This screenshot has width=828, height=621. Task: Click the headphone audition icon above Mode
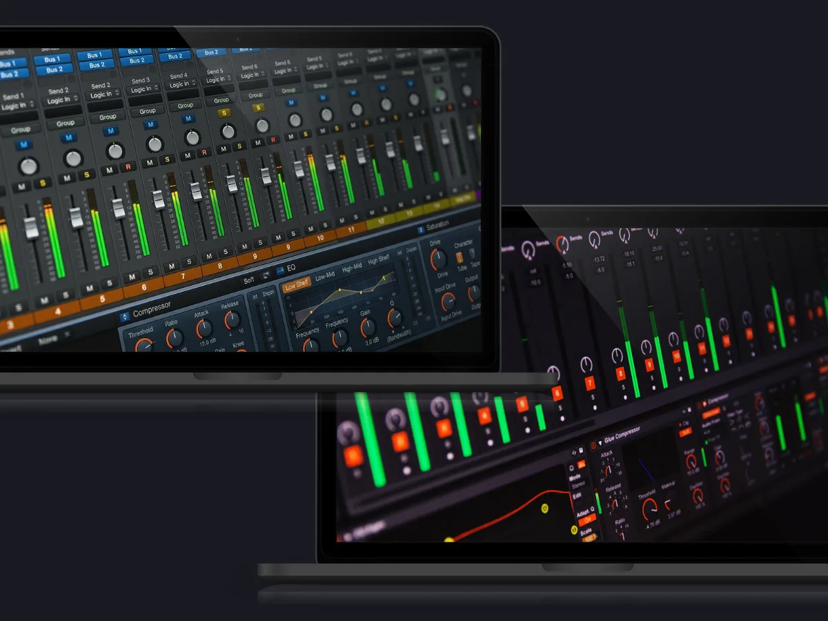point(572,468)
